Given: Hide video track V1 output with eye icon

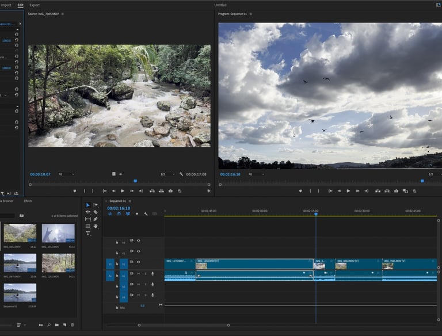Looking at the screenshot, I should coord(138,262).
